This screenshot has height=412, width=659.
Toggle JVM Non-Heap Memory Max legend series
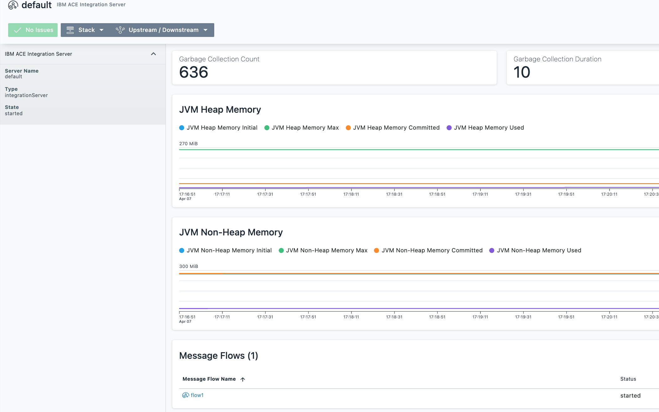(323, 250)
